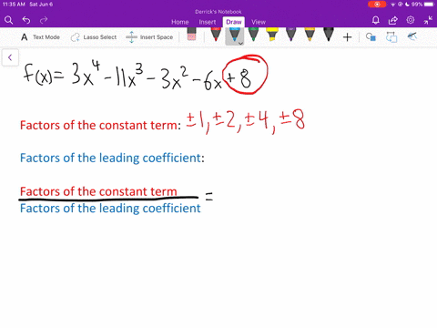Screen dimensions: 437x328
Task: Show navigation pane with back chevron
Action: [10, 57]
